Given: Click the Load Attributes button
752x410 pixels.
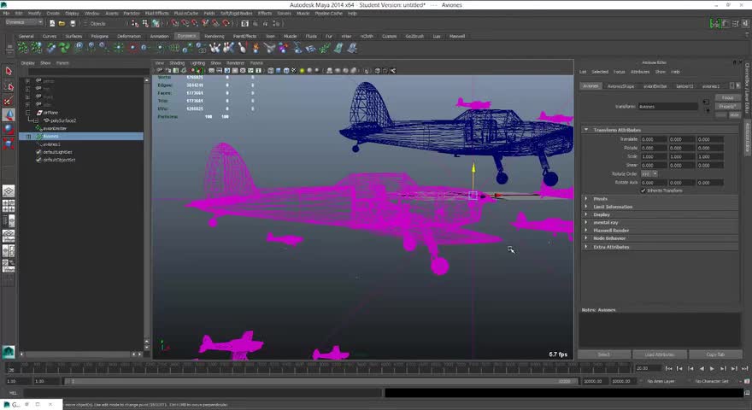Looking at the screenshot, I should 659,354.
